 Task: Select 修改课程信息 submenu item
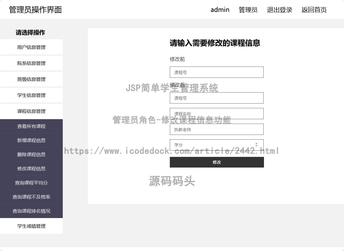coord(31,168)
